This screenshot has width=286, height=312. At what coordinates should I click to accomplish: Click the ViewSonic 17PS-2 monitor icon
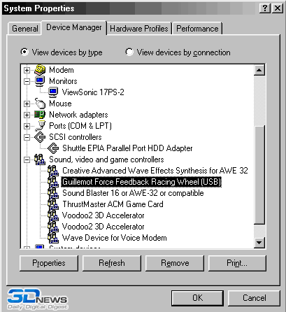53,92
